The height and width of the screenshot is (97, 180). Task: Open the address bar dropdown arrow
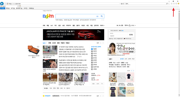point(120,4)
